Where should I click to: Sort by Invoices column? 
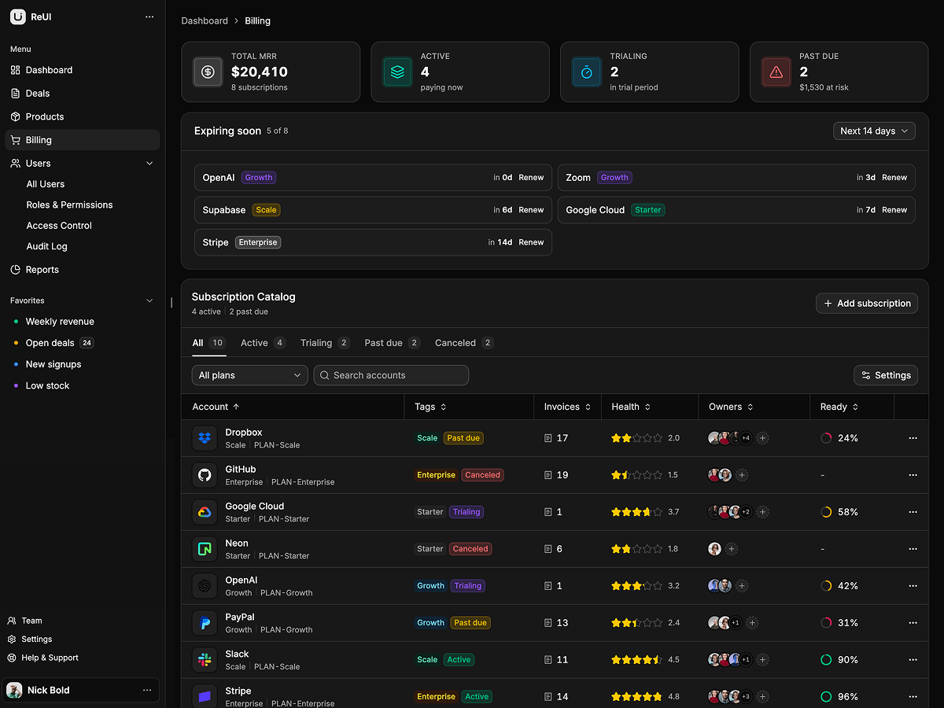coord(567,407)
